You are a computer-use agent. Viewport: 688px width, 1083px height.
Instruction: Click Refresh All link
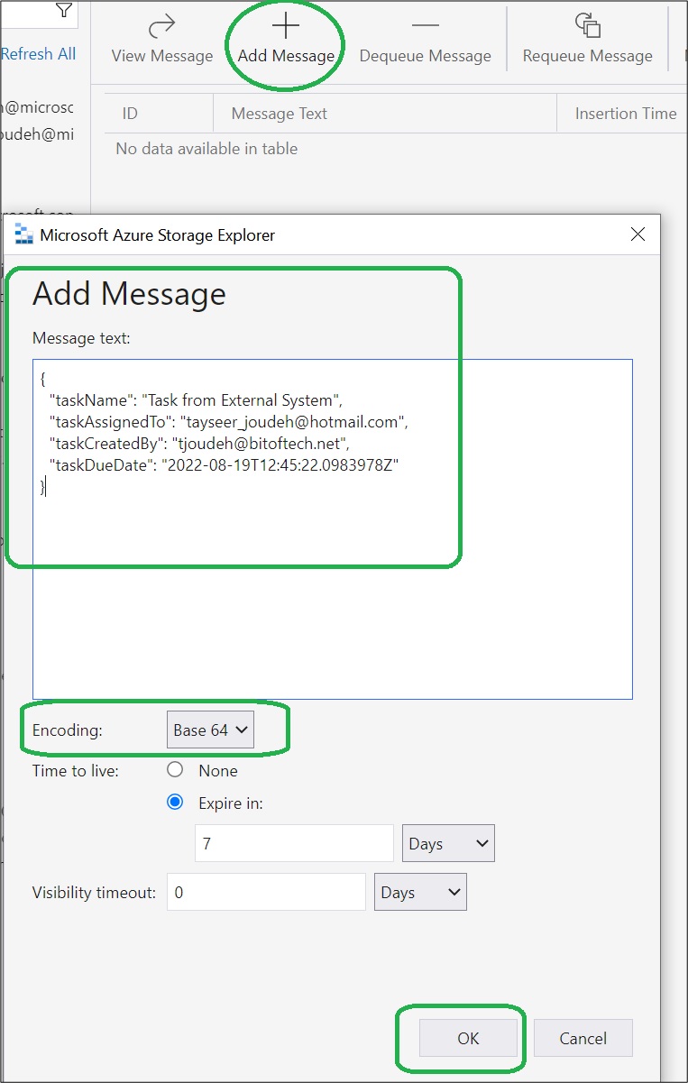[39, 54]
